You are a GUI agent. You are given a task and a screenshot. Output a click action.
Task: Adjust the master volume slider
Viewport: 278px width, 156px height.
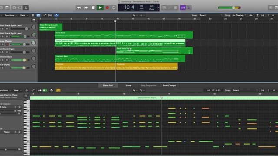(229, 8)
